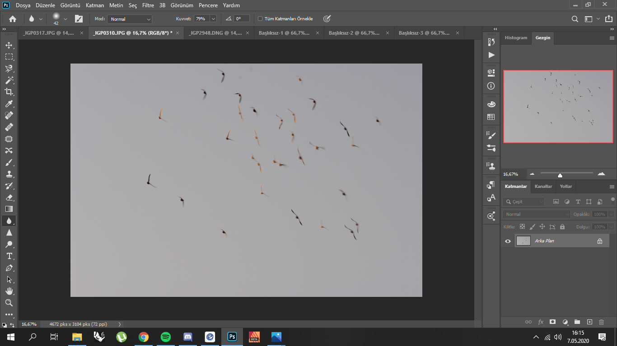Click the Kuvvet percentage input field
617x346 pixels.
tap(201, 19)
